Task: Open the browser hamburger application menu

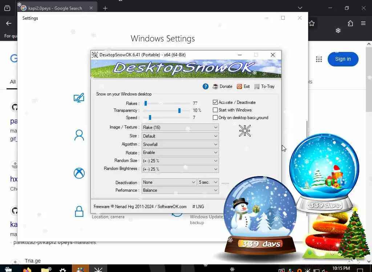Action: [x=363, y=23]
